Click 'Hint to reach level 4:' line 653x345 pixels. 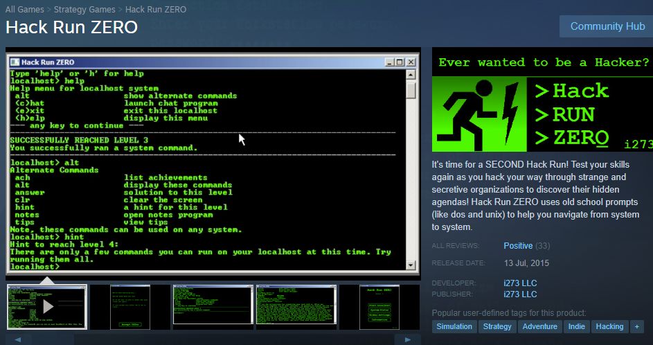coord(64,245)
